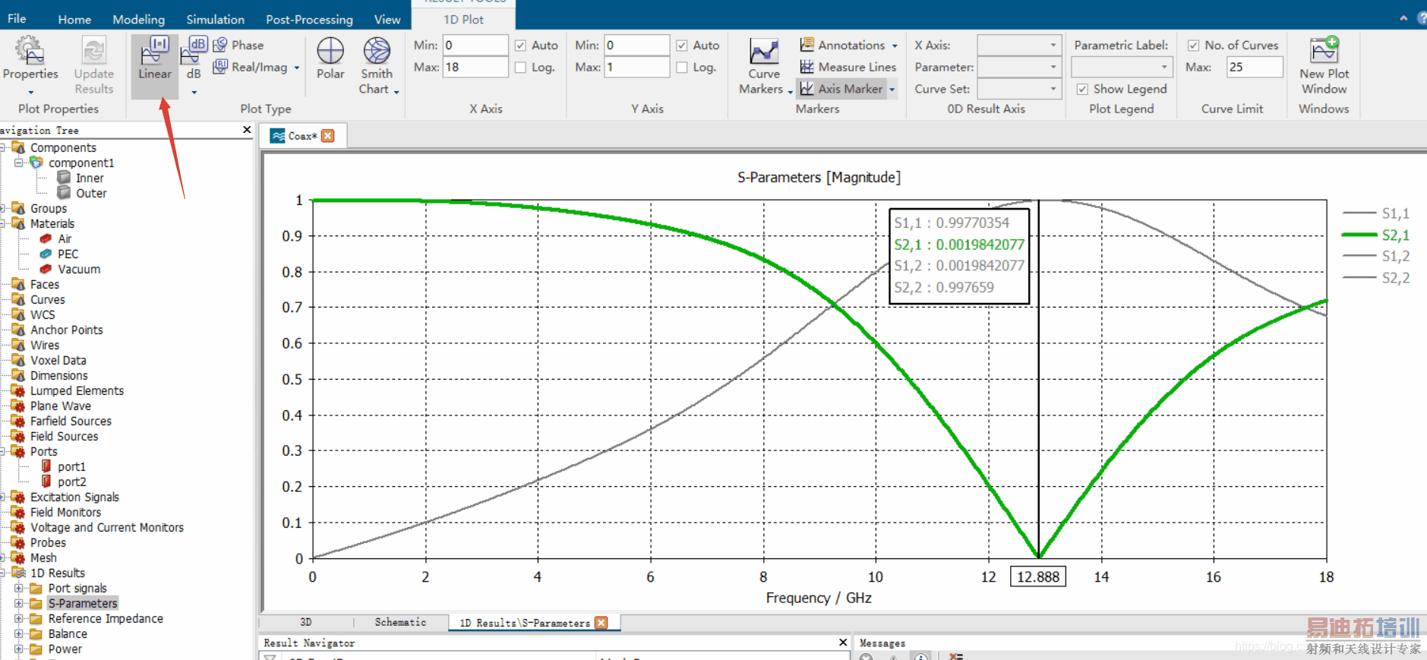The height and width of the screenshot is (660, 1427).
Task: Switch to the Modeling ribbon tab
Action: tap(138, 19)
